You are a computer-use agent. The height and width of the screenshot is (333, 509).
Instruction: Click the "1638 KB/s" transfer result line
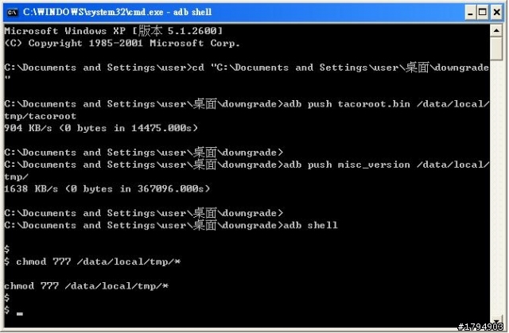click(107, 188)
